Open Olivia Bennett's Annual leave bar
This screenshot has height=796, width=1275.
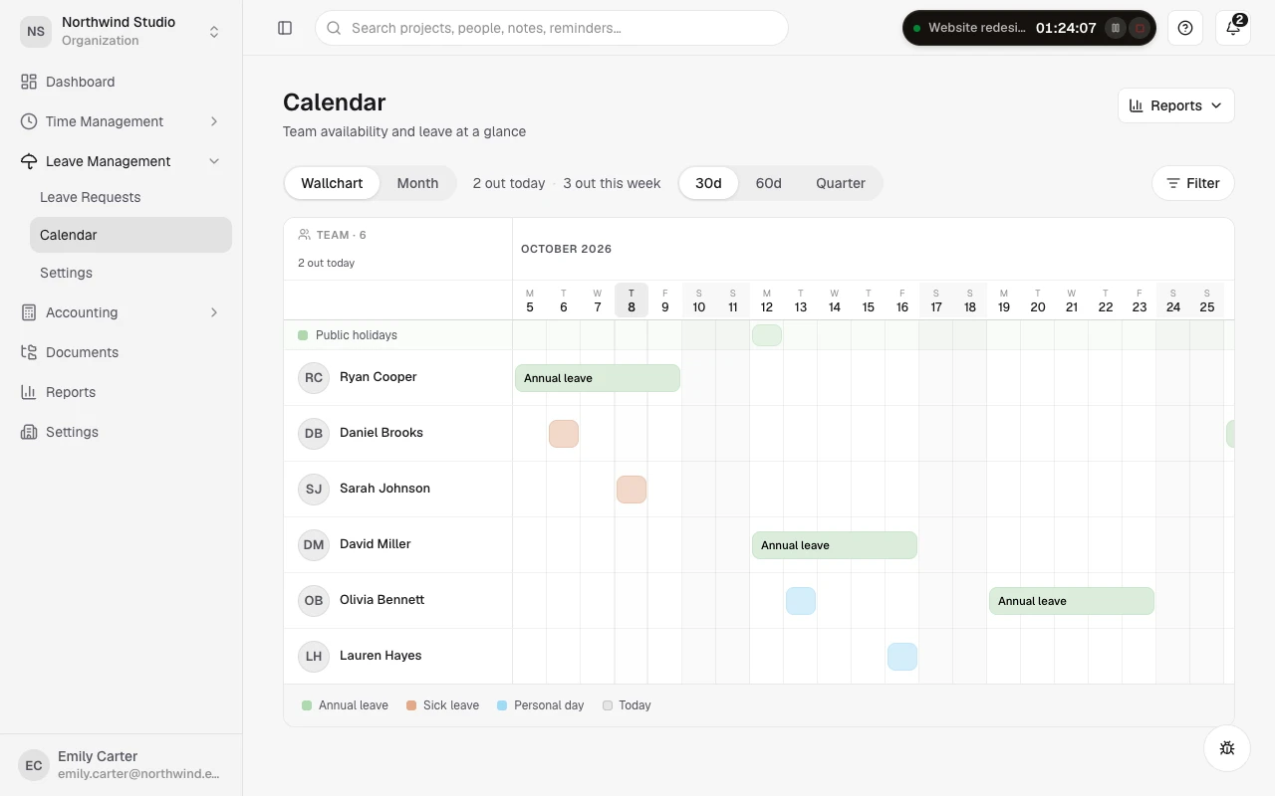point(1072,601)
